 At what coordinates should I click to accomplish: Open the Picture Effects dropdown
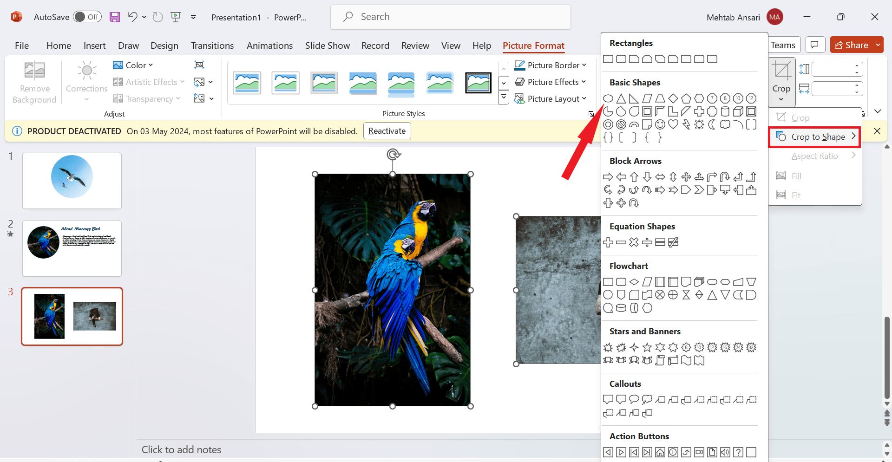551,82
